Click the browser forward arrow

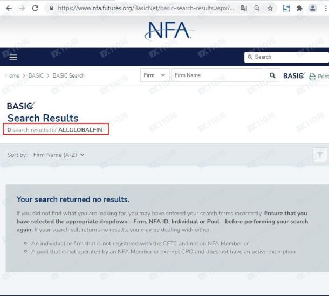click(22, 9)
